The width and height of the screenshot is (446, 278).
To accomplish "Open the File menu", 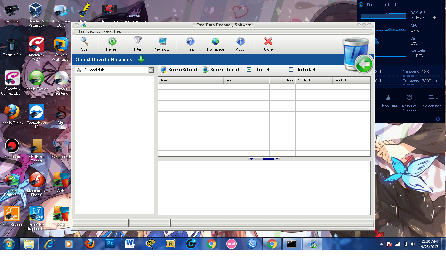I will pyautogui.click(x=82, y=31).
